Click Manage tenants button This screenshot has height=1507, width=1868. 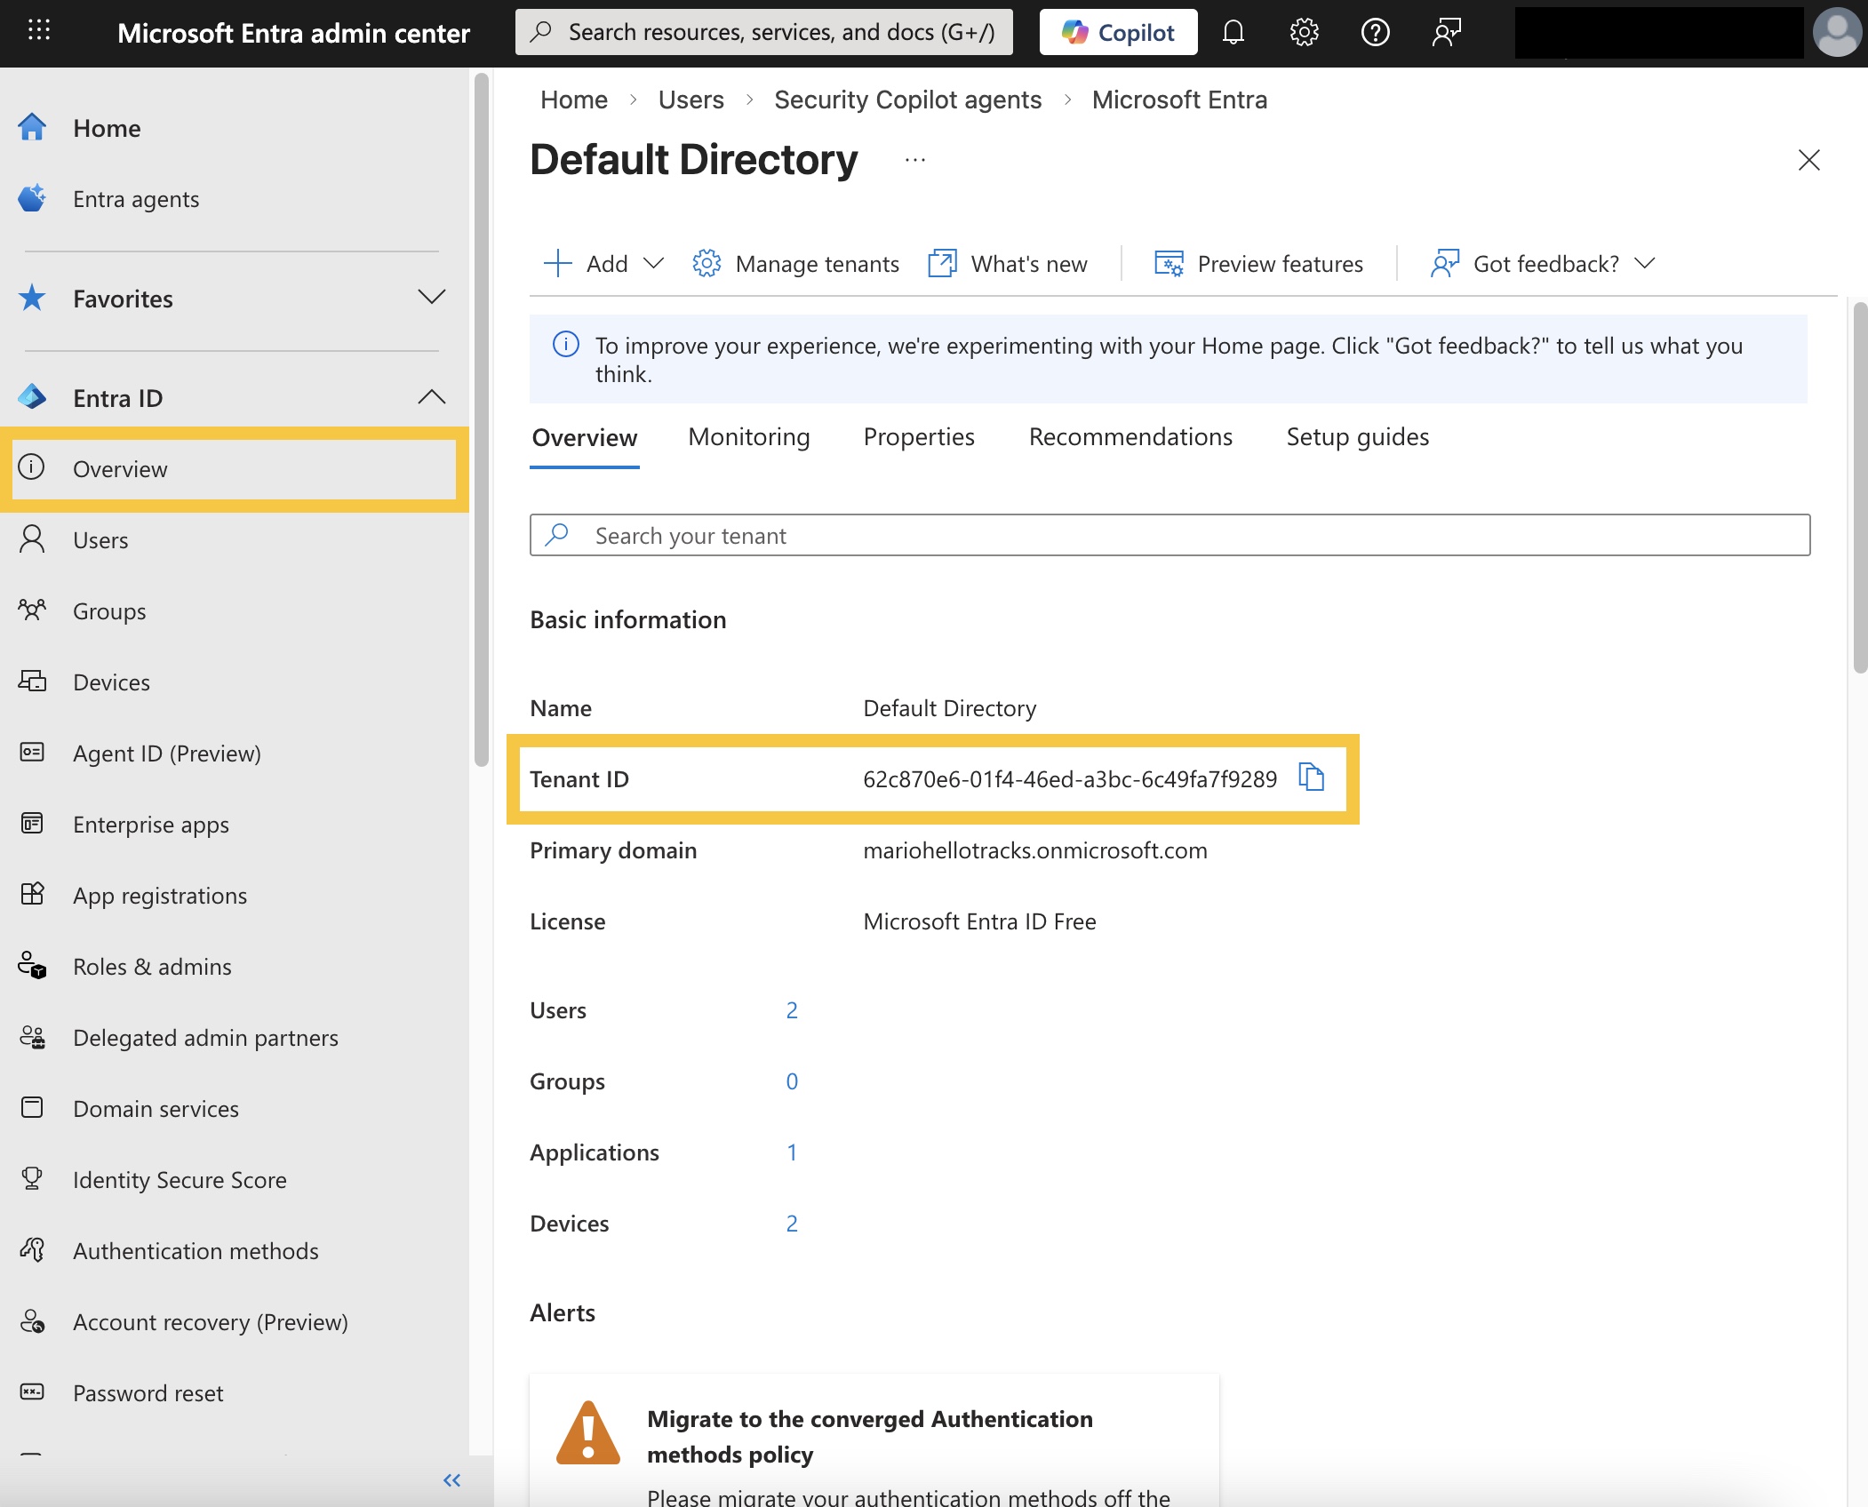point(796,264)
